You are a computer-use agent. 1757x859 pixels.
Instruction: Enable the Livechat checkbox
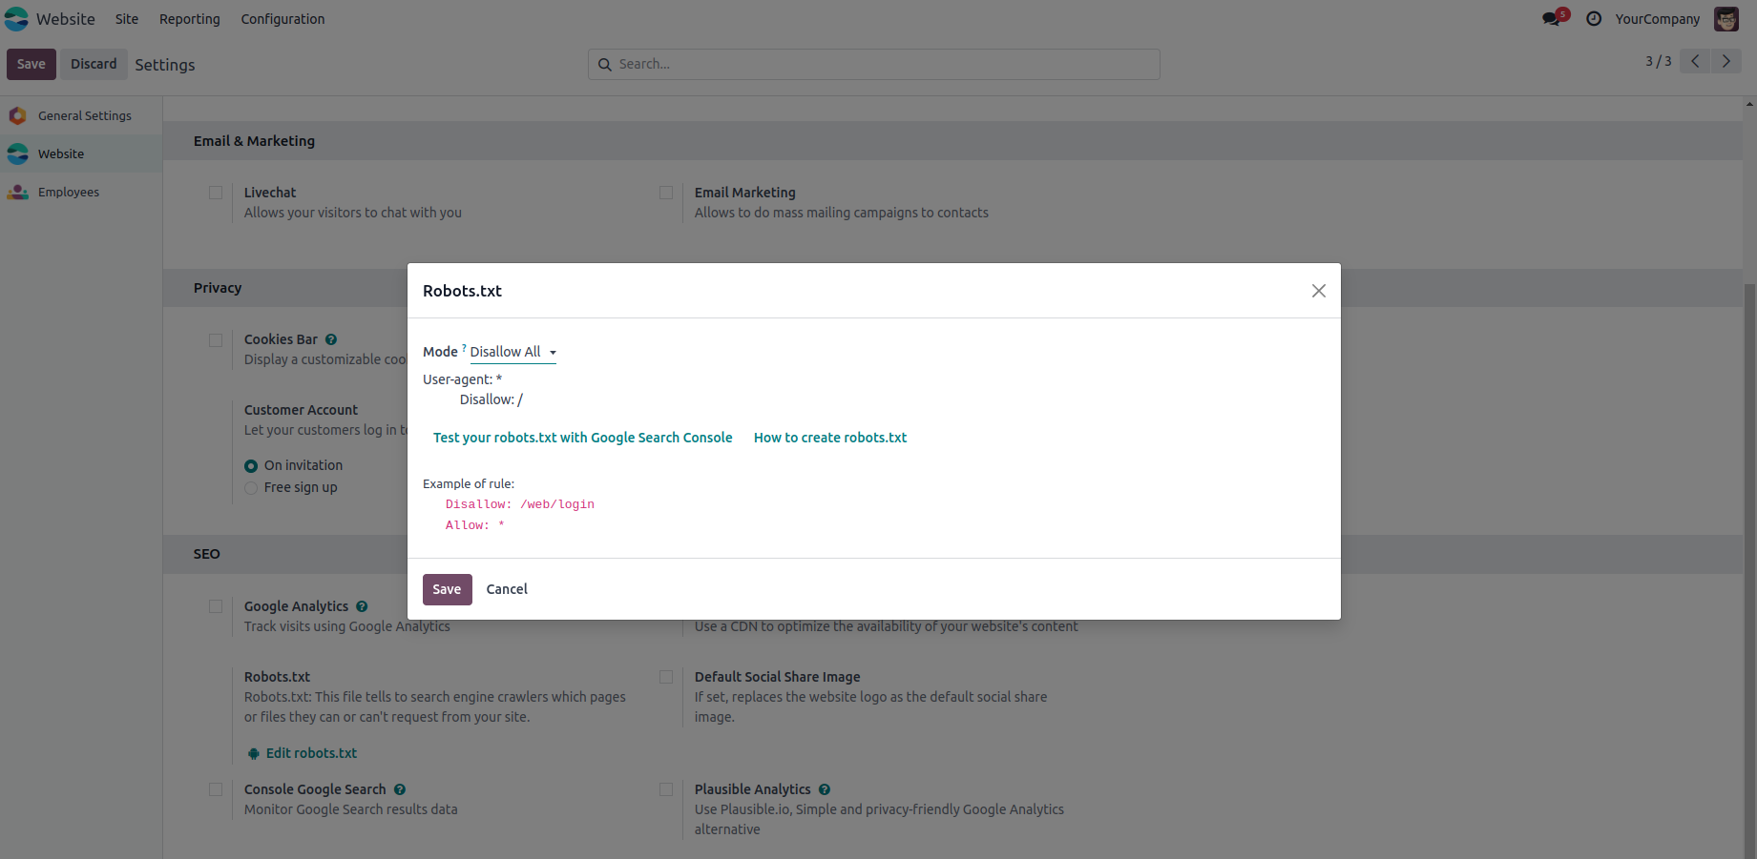(216, 193)
